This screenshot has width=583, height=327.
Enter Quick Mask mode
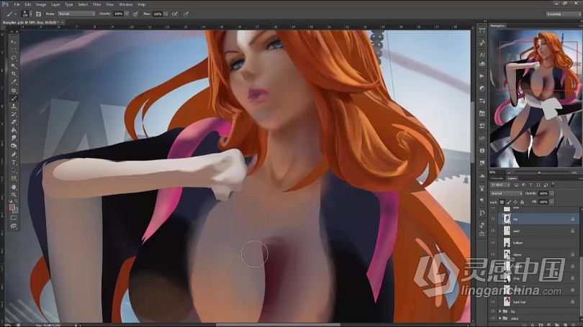tap(14, 218)
